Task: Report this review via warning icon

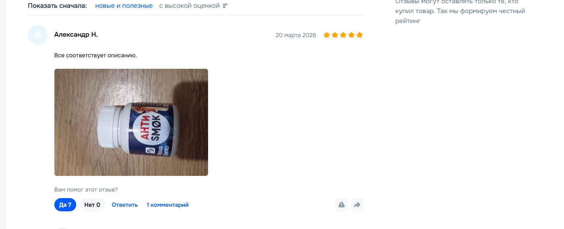Action: pos(342,205)
